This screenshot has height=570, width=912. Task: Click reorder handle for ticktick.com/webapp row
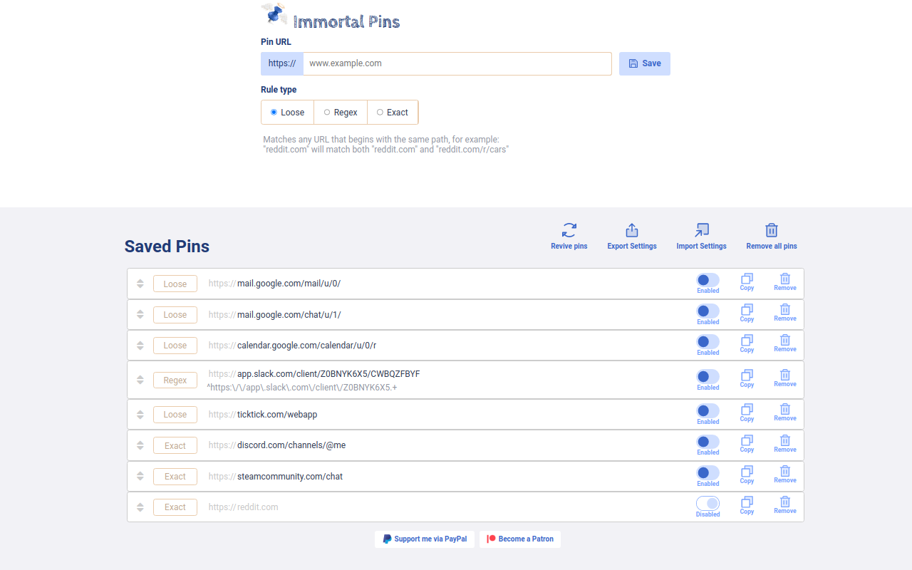click(x=140, y=415)
